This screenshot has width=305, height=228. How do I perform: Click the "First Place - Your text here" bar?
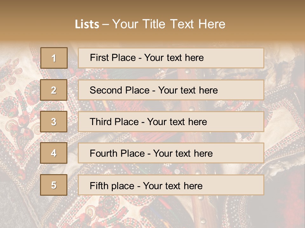171,58
